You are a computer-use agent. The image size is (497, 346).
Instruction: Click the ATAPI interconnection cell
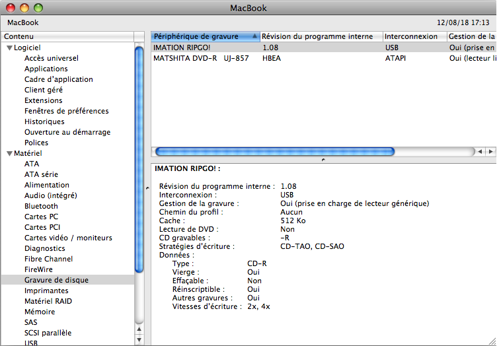(395, 58)
